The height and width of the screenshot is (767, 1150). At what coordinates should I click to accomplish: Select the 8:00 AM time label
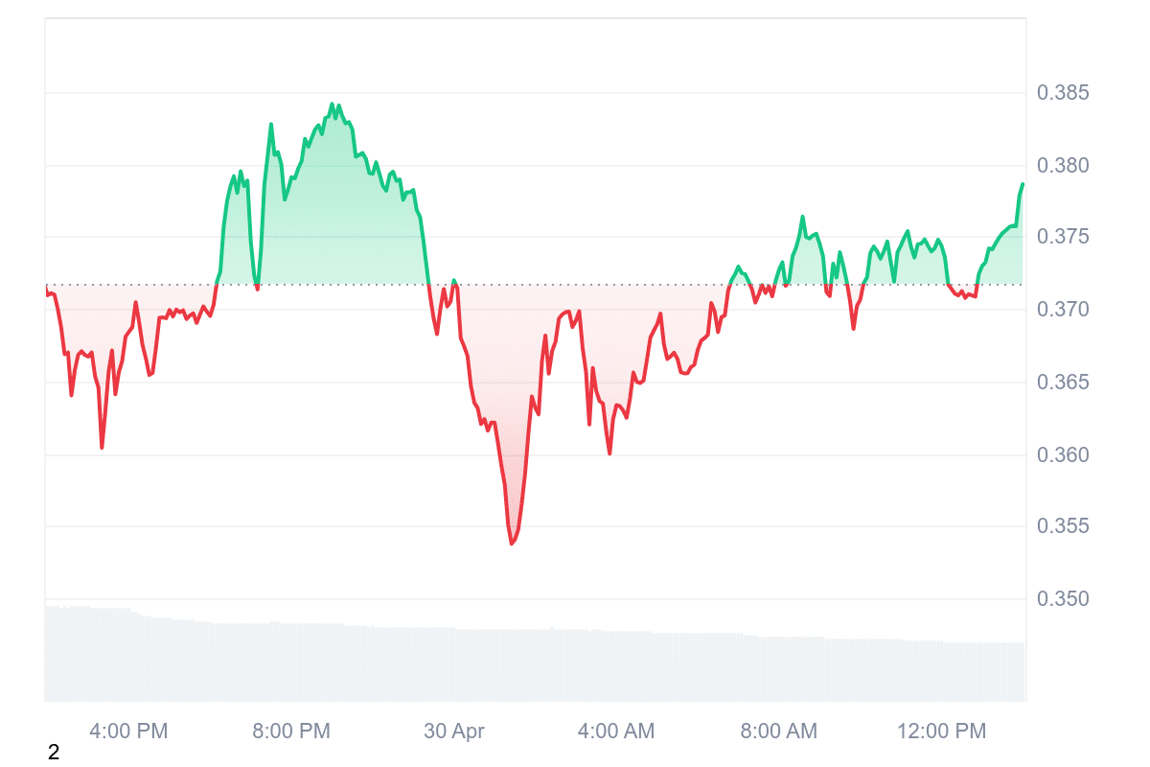(779, 732)
